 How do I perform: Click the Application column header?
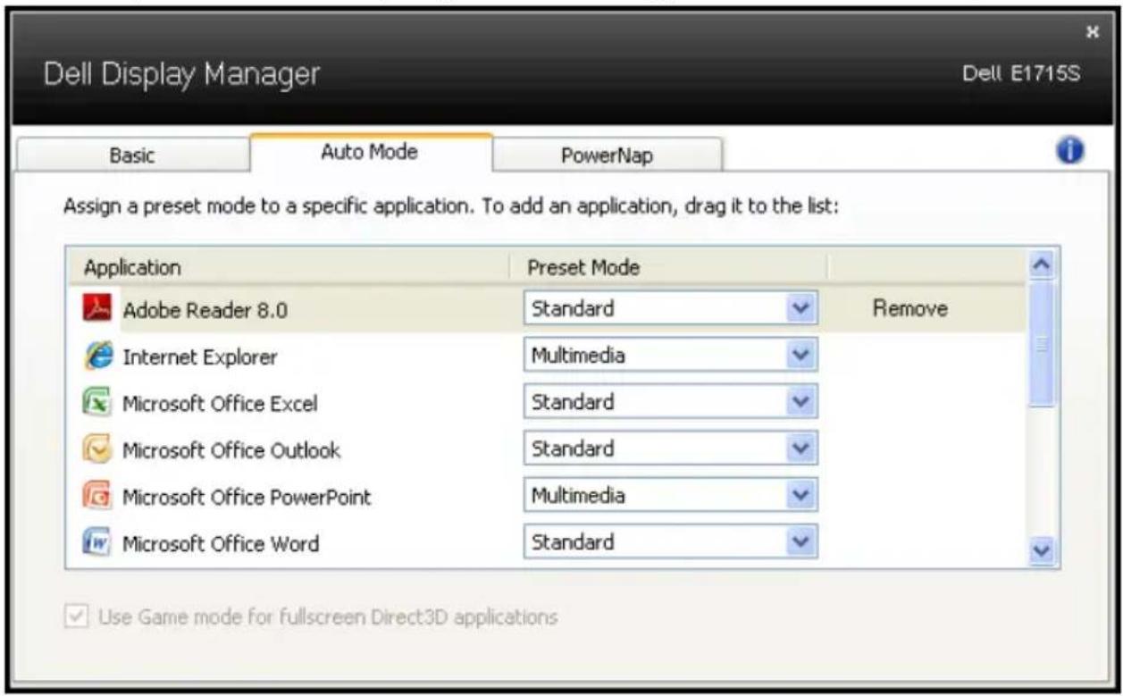point(287,268)
